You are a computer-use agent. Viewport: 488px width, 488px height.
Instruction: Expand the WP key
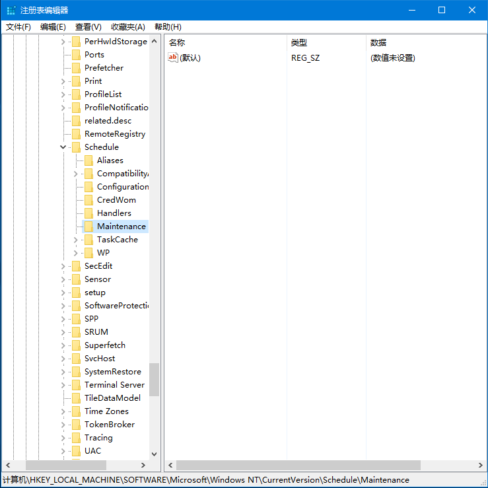pos(76,253)
